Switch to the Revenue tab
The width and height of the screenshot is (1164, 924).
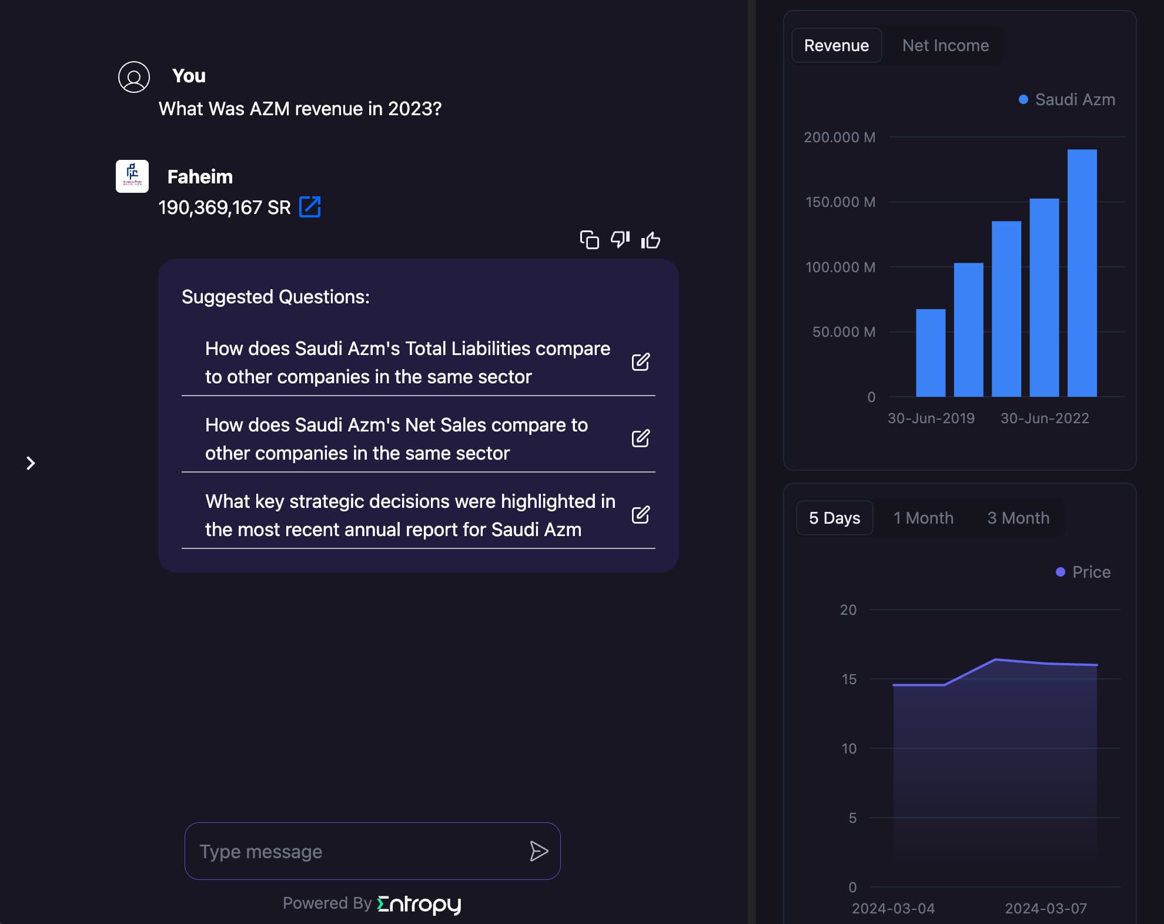click(837, 45)
